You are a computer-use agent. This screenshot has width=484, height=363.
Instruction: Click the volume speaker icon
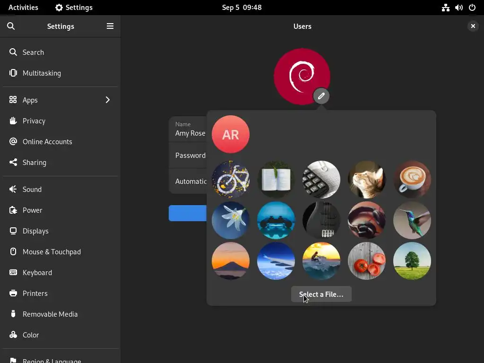[x=458, y=8]
